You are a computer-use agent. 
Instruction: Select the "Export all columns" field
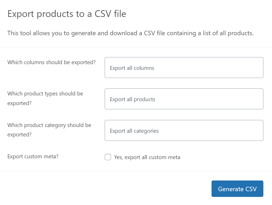pyautogui.click(x=184, y=68)
